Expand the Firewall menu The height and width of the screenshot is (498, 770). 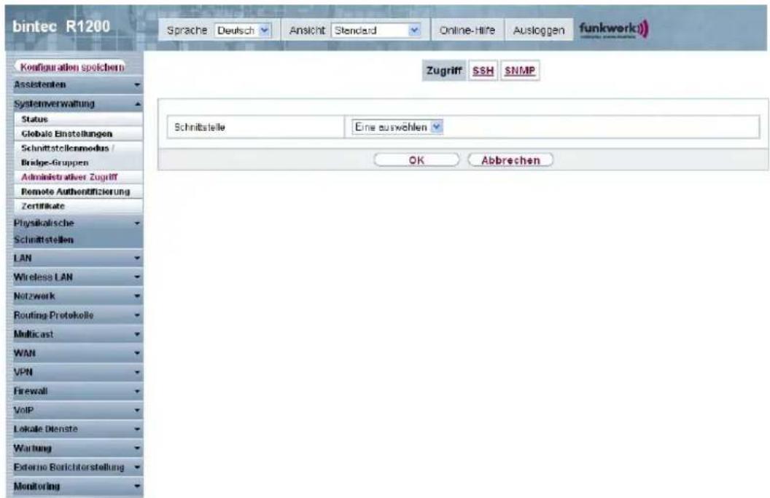tap(77, 391)
